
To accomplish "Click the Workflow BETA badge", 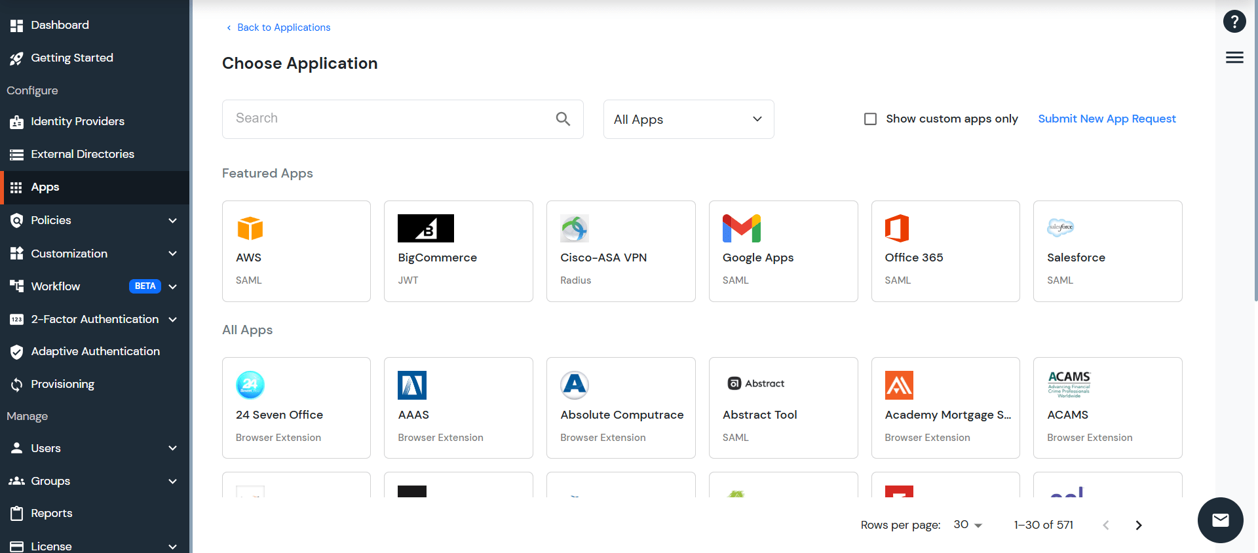I will [145, 286].
